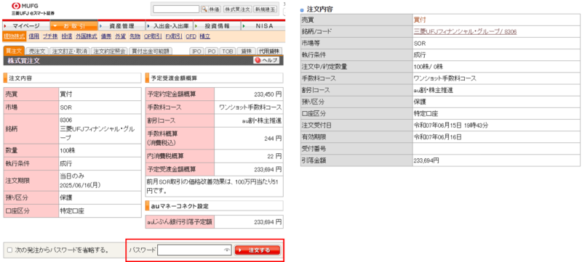Image resolution: width=582 pixels, height=262 pixels.
Task: Click the 100株 quantity value
Action: [68, 151]
